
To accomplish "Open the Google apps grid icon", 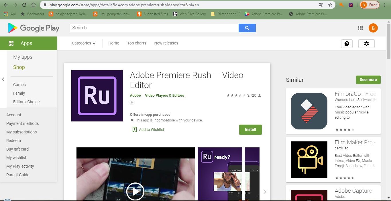I will coord(360,28).
